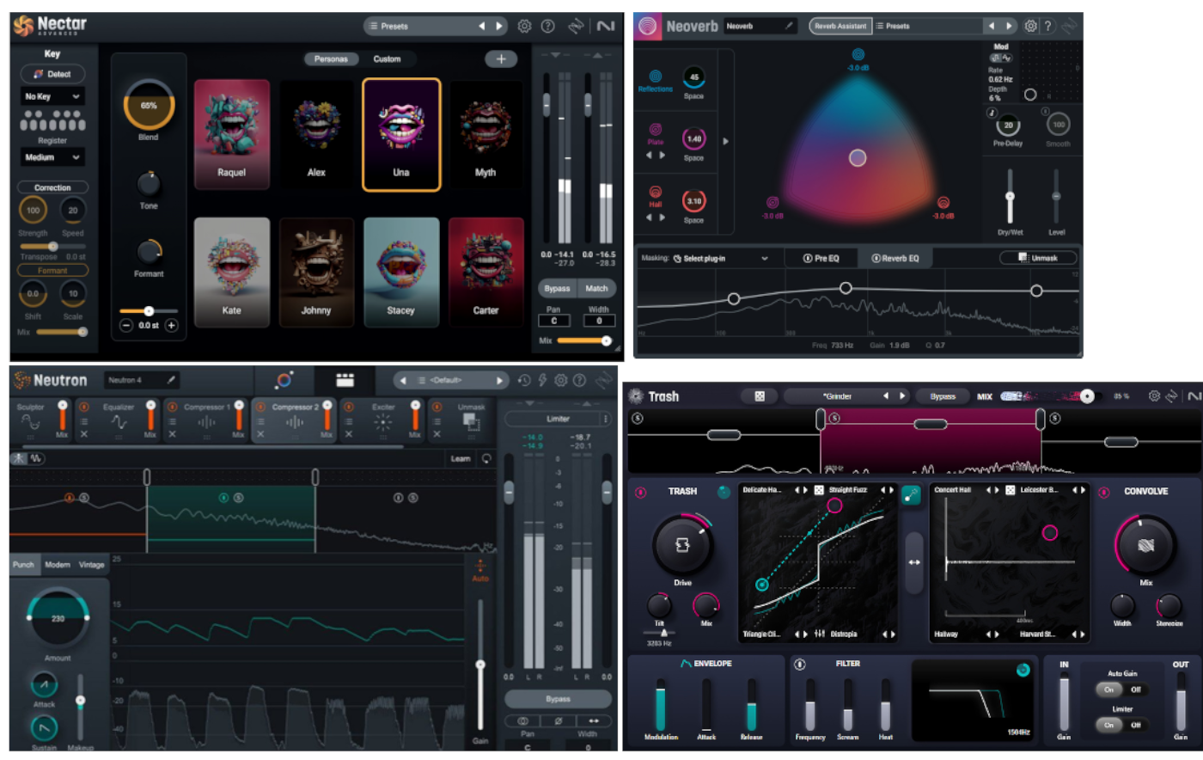Open Nectar No Key dropdown
Screen dimensions: 1203x760
[52, 96]
